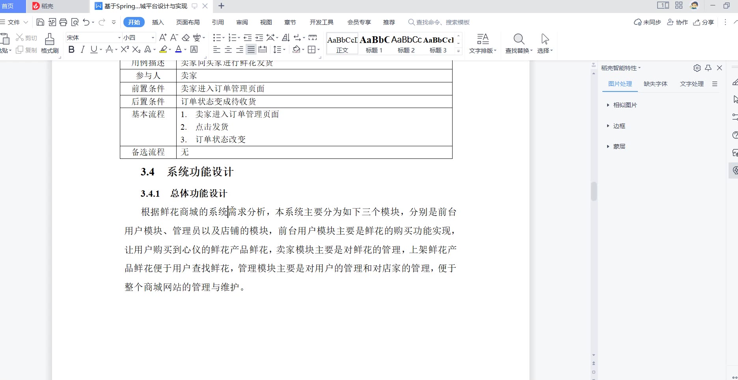Screen dimensions: 738x380
Task: Toggle bold formatting
Action: click(x=71, y=49)
